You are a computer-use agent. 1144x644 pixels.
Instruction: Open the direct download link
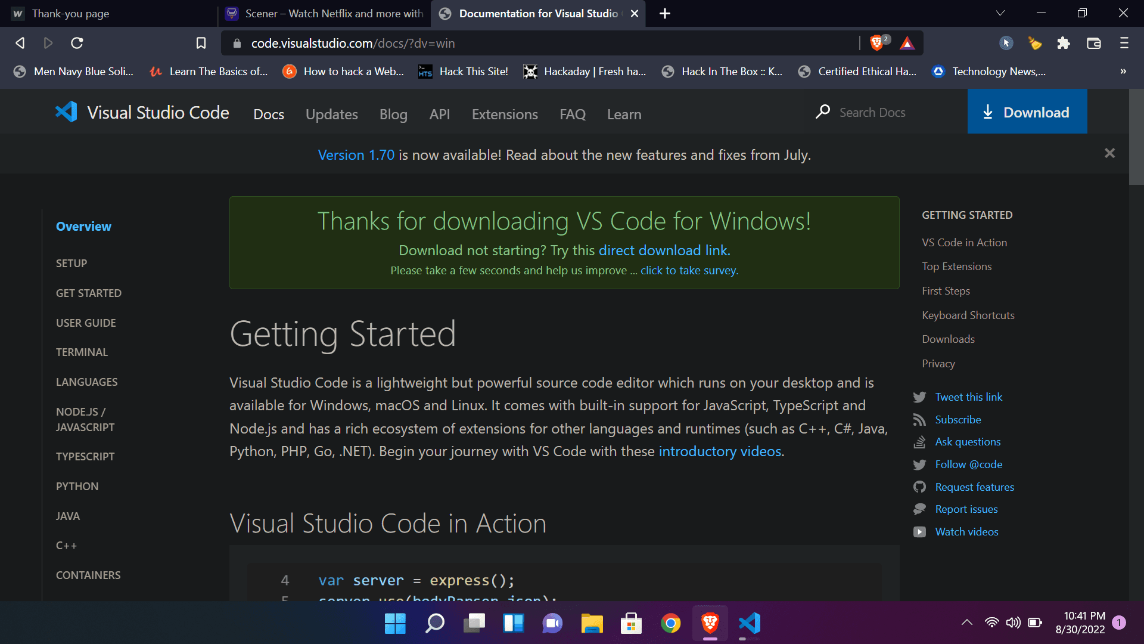[664, 250]
